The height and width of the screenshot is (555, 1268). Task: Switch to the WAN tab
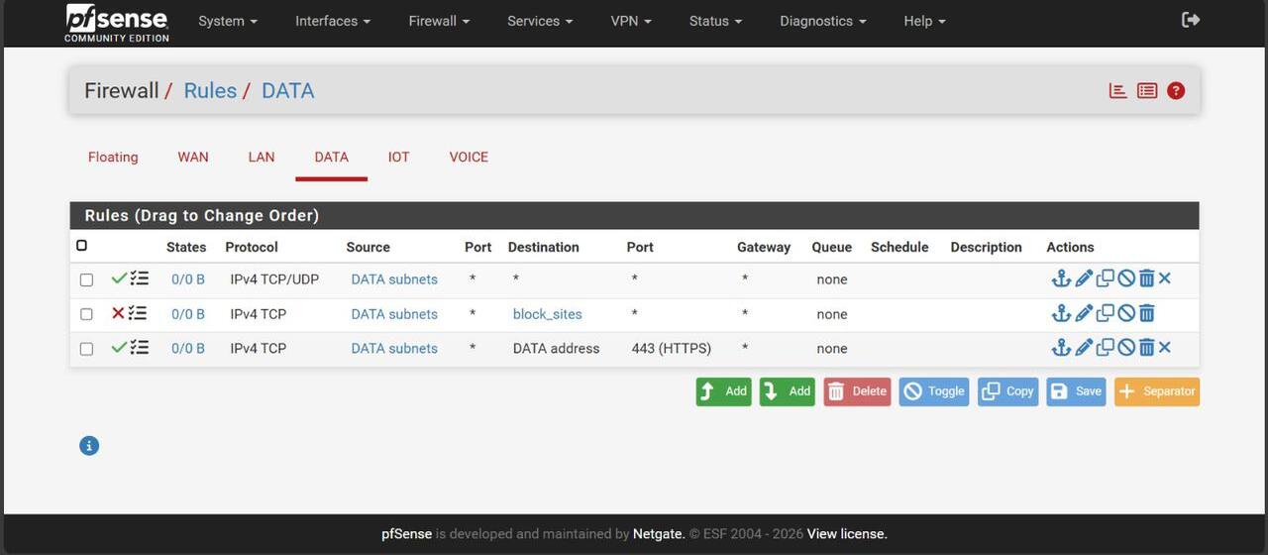[x=193, y=157]
